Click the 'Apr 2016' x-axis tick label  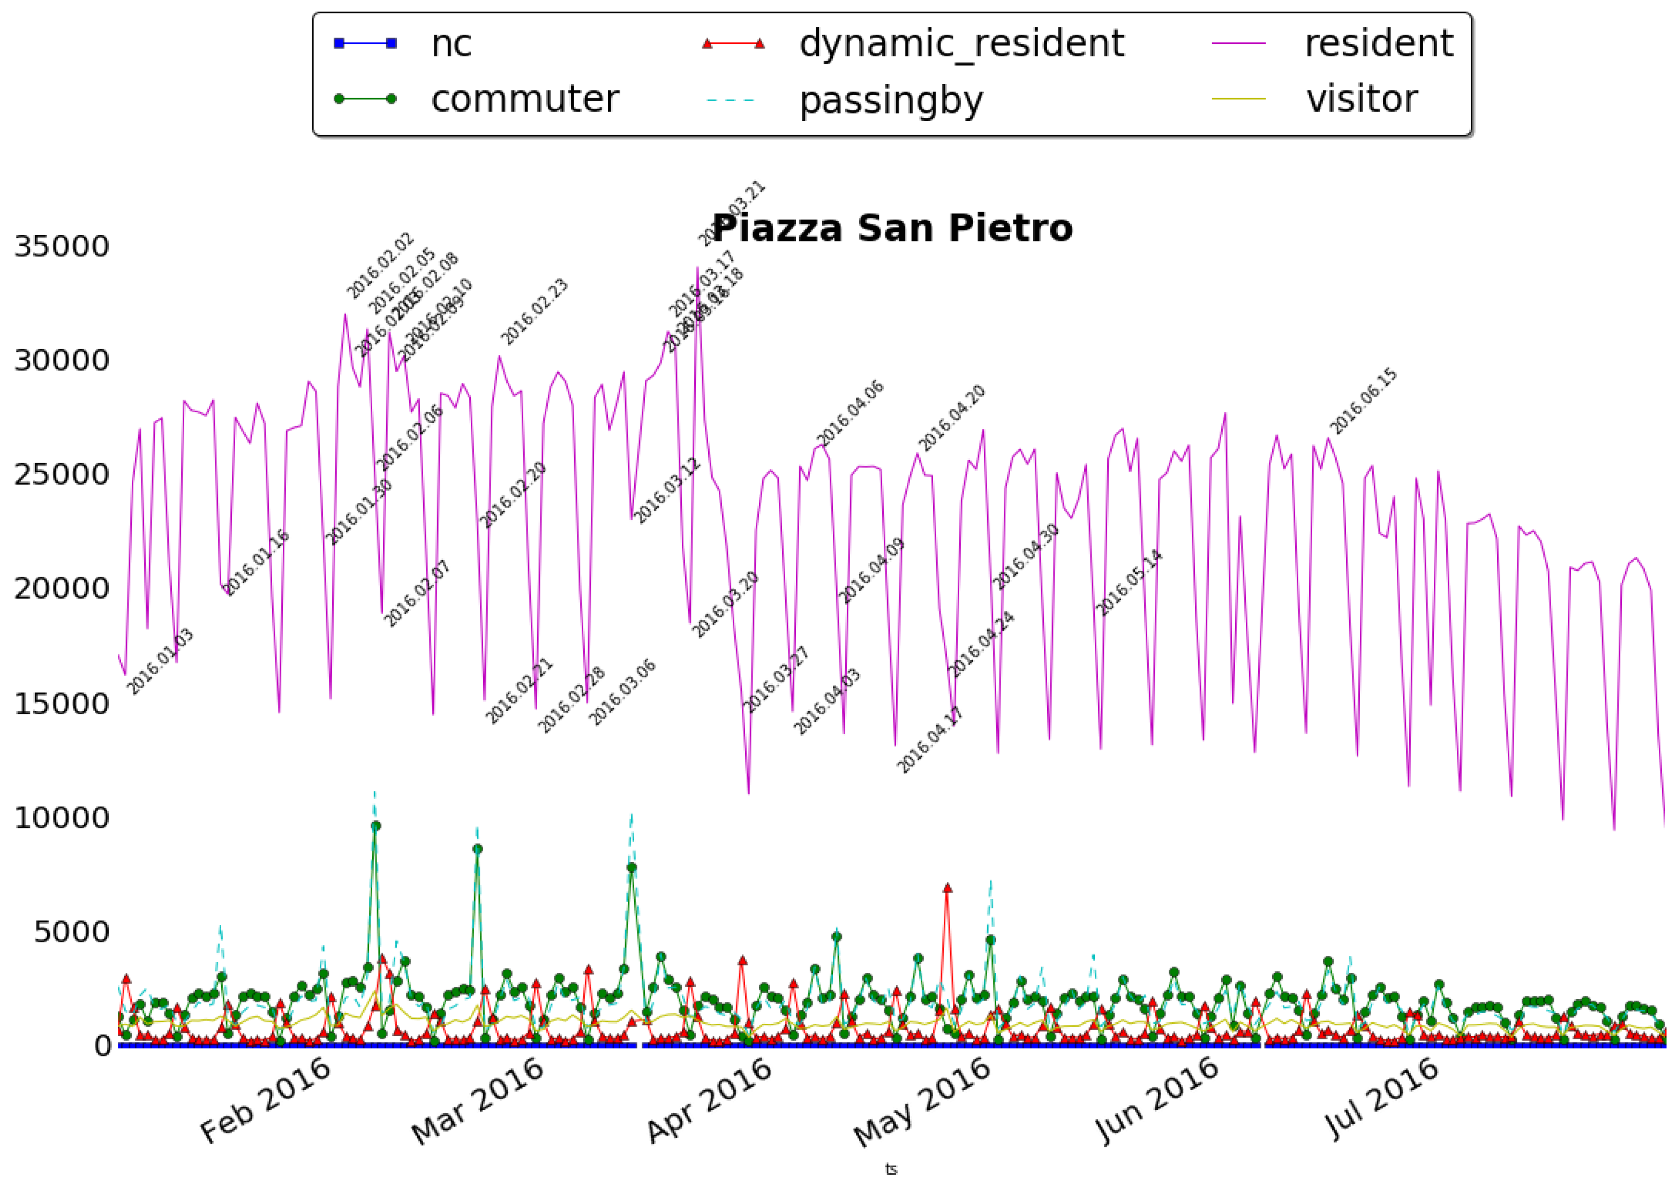[x=709, y=1100]
